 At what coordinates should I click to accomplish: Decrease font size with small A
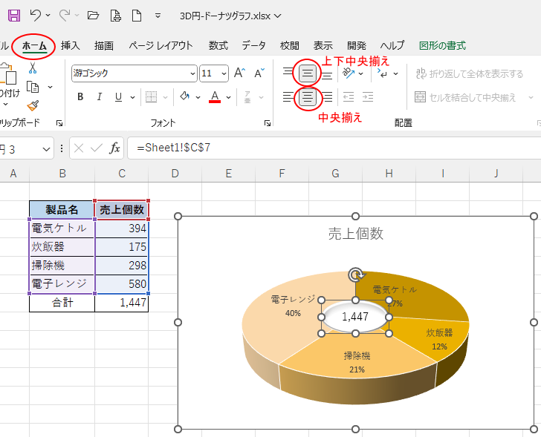(x=259, y=73)
